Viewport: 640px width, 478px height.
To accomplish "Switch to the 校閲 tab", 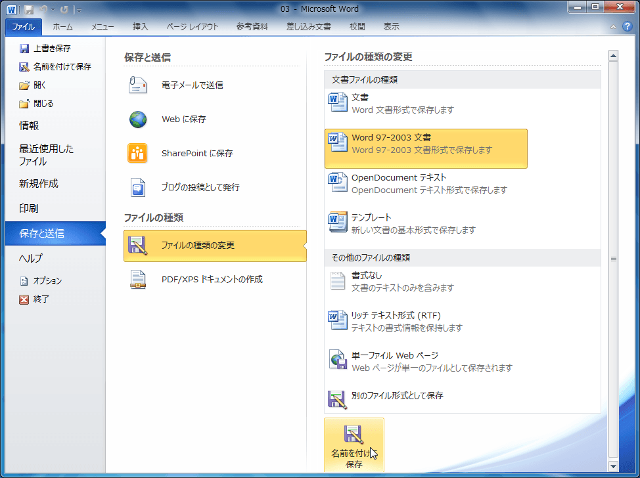I will (357, 27).
